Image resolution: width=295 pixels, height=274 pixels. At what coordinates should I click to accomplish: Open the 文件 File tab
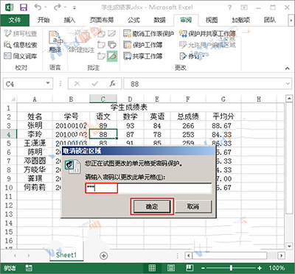click(x=15, y=20)
